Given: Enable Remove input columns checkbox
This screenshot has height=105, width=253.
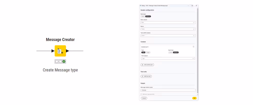Looking at the screenshot, I should 141,94.
